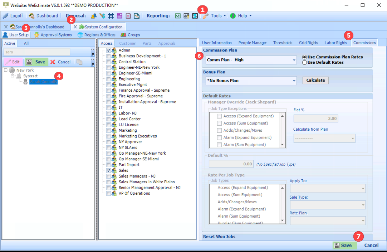Screen dimensions: 387x252
Task: Click the Calculate button
Action: [315, 80]
